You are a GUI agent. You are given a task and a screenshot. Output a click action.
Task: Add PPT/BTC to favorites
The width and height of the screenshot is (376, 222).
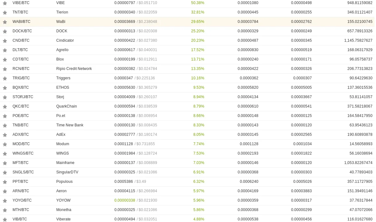5,182
